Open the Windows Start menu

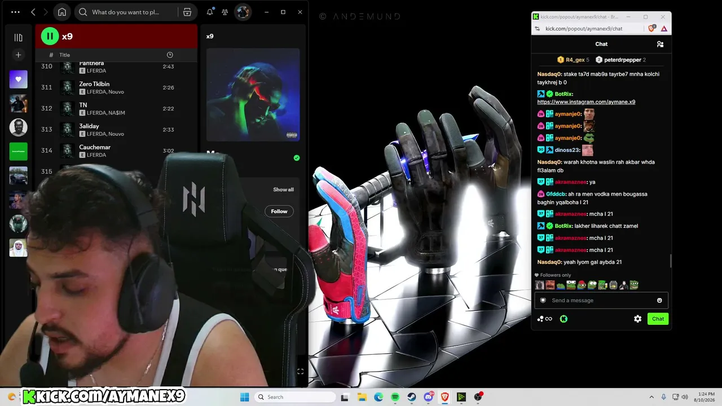click(245, 397)
